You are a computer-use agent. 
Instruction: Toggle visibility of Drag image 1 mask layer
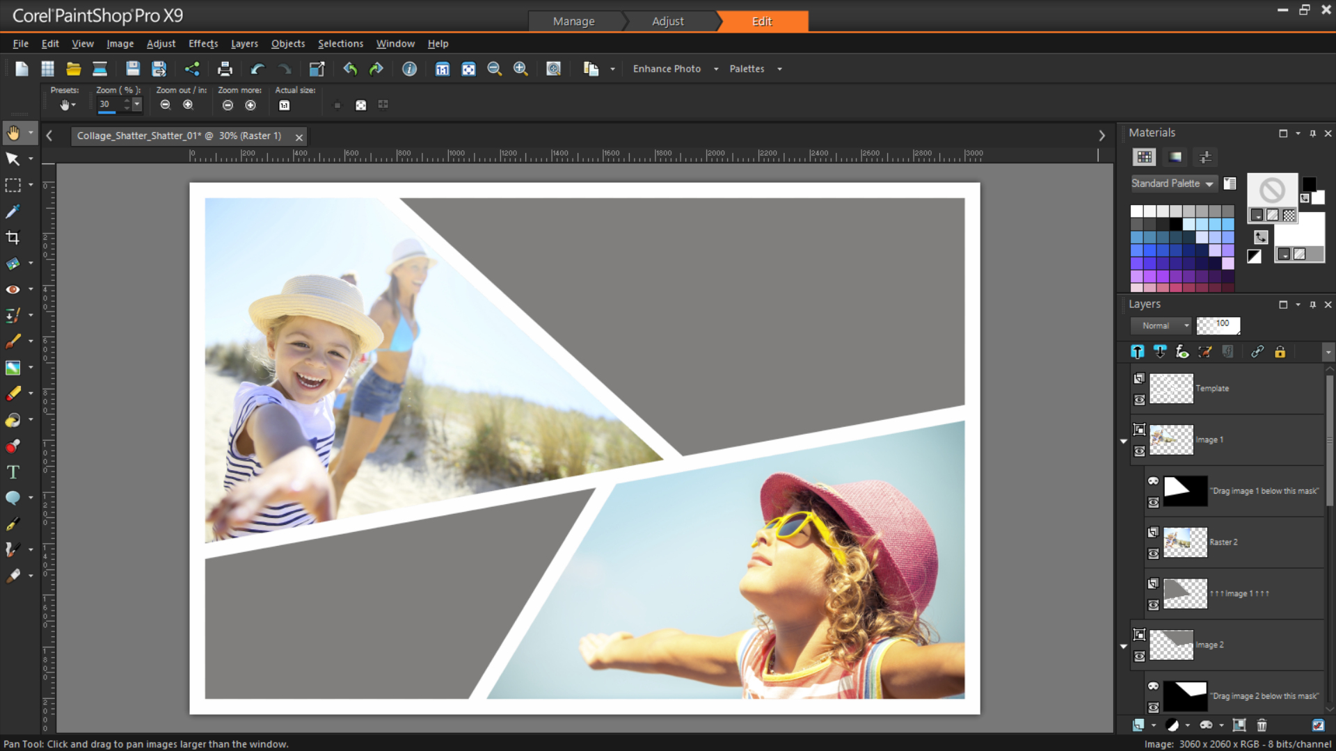pos(1153,502)
